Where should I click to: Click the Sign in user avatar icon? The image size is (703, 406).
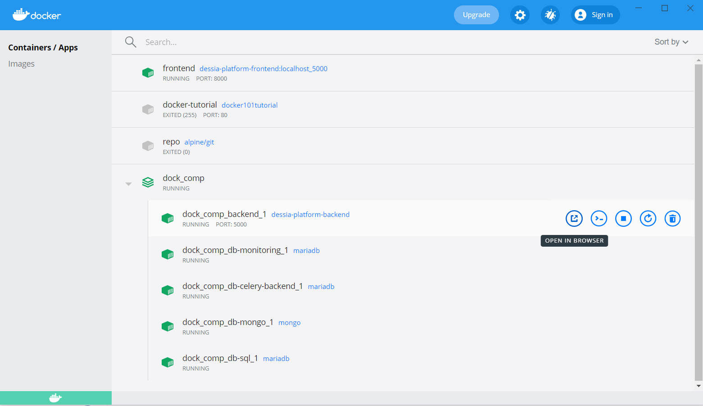click(x=581, y=15)
